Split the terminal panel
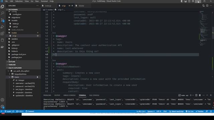The image size is (214, 120). coord(196,95)
